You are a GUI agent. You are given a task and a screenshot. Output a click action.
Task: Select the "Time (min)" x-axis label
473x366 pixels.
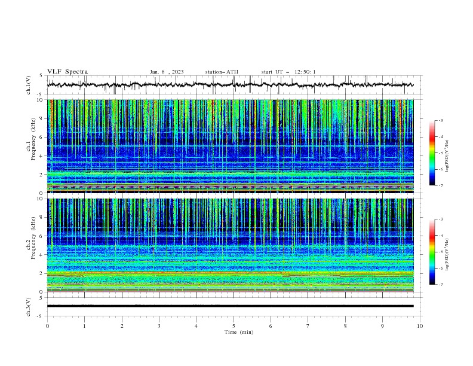click(239, 332)
